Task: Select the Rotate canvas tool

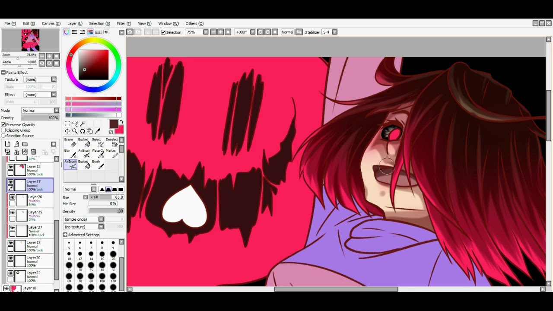Action: (x=82, y=131)
